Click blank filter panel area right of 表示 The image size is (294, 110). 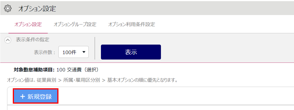(227, 48)
